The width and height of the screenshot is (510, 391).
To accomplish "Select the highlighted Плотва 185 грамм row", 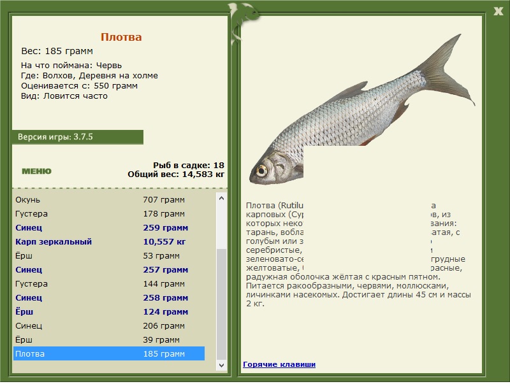I will point(109,353).
